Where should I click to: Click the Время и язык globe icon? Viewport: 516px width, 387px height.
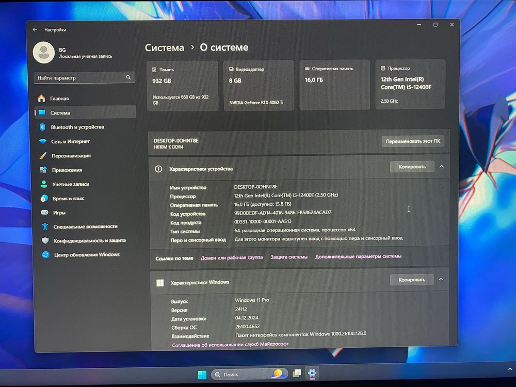pyautogui.click(x=44, y=198)
